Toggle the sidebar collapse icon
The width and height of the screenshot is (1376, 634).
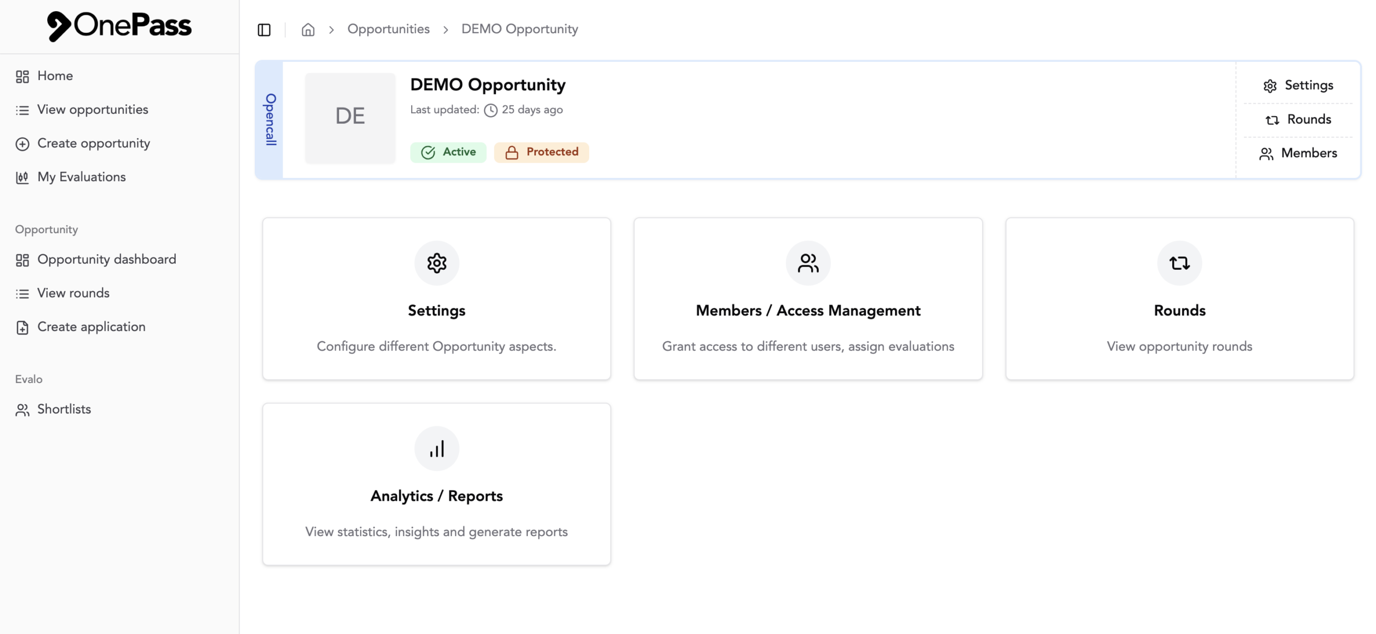264,30
